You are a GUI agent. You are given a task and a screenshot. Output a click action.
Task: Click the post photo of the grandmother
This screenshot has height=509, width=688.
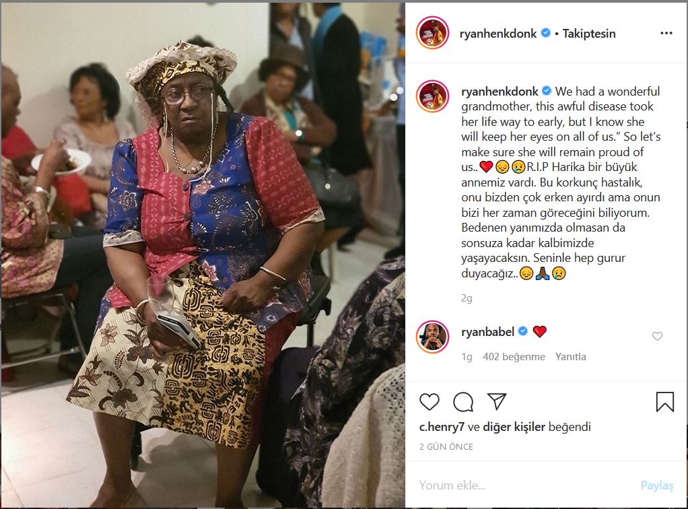[x=203, y=255]
